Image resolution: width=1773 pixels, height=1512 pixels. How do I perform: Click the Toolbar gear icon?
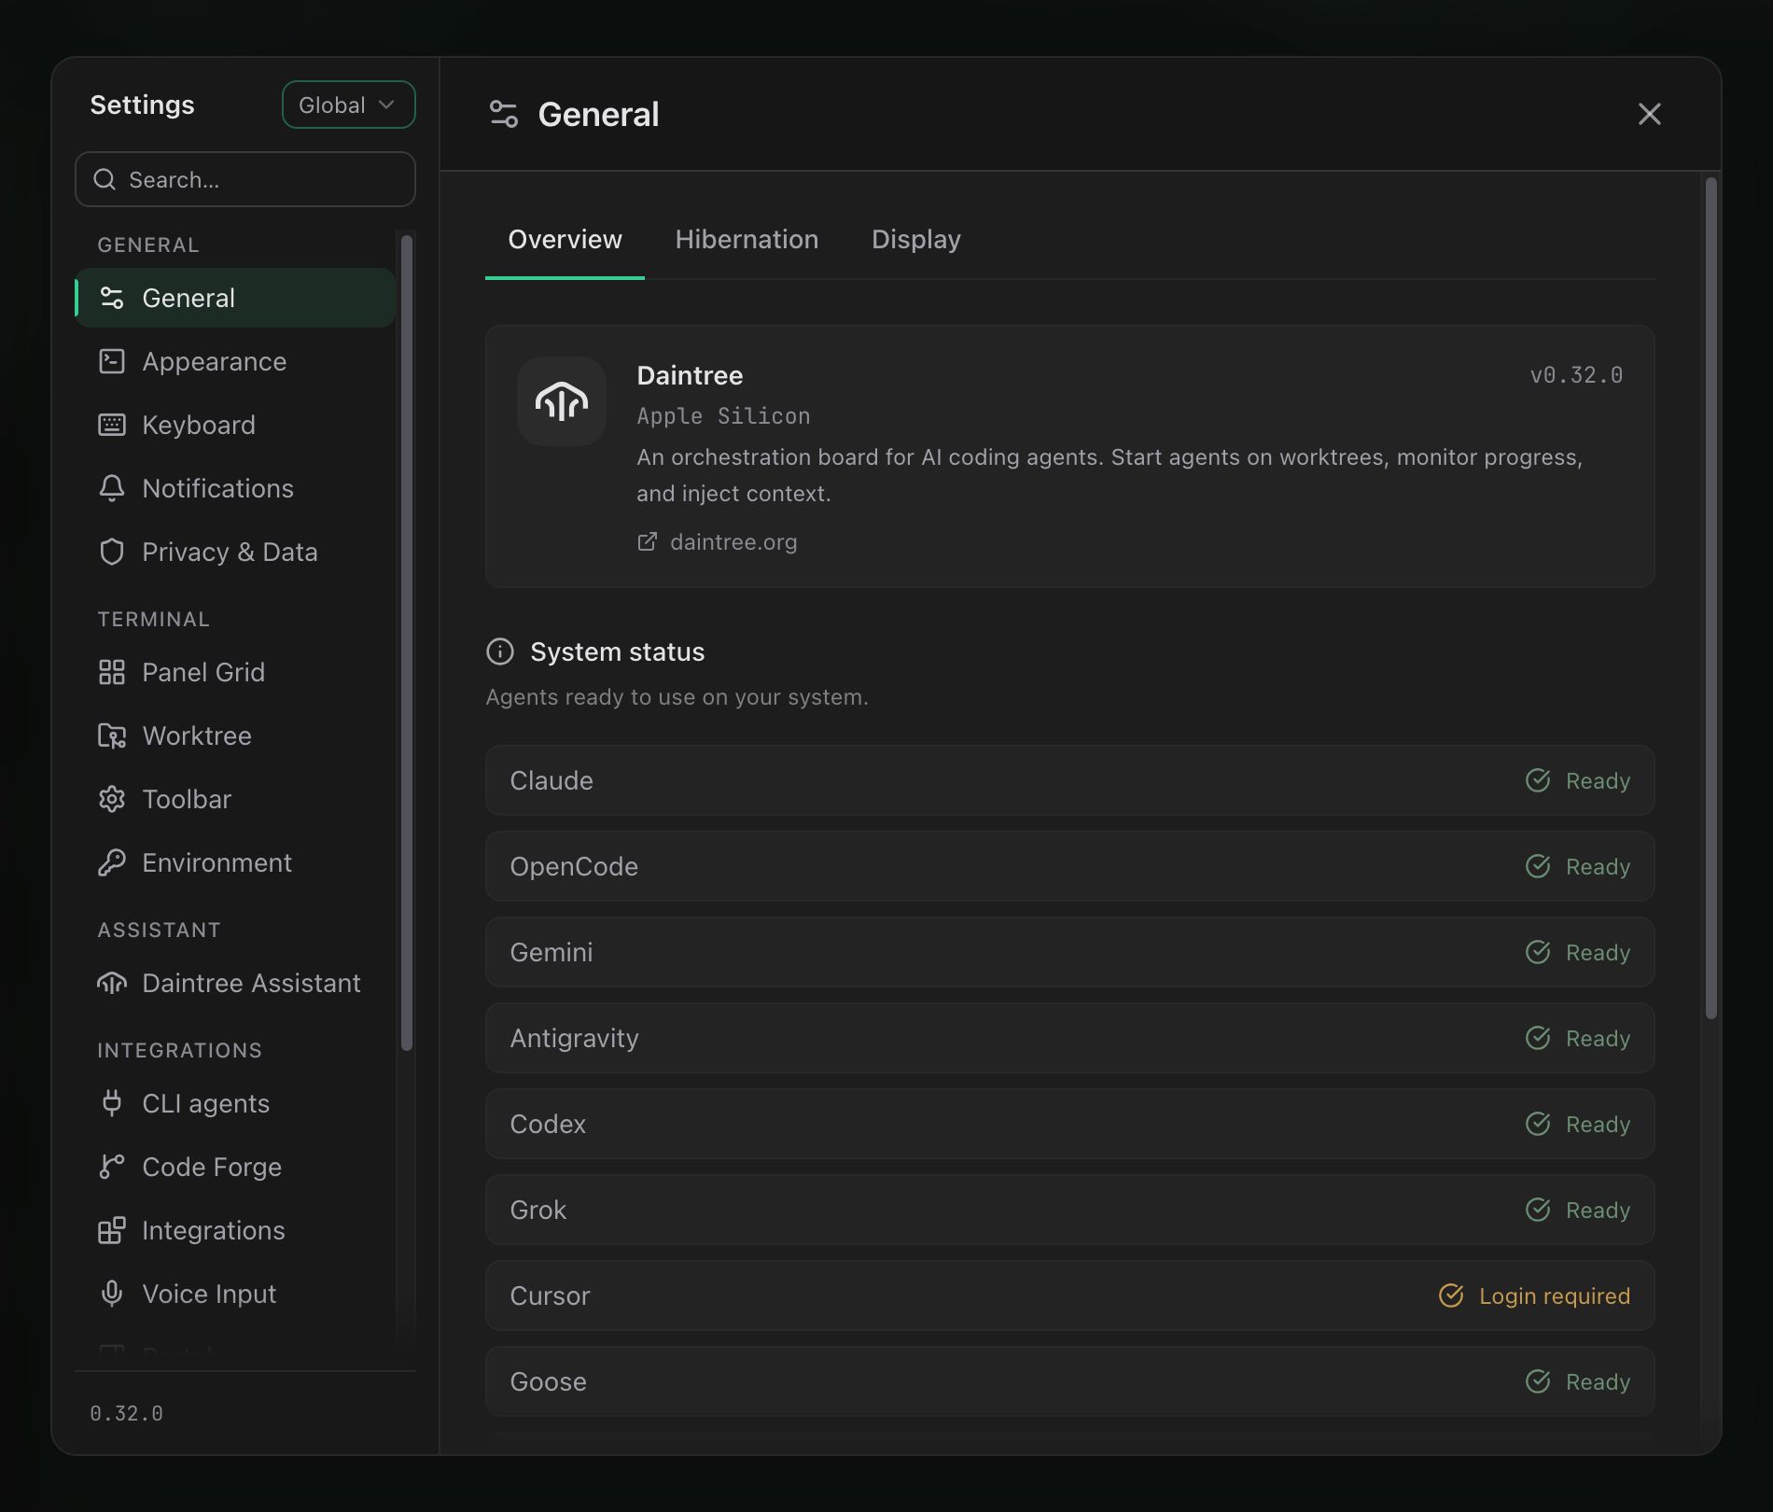pyautogui.click(x=112, y=799)
